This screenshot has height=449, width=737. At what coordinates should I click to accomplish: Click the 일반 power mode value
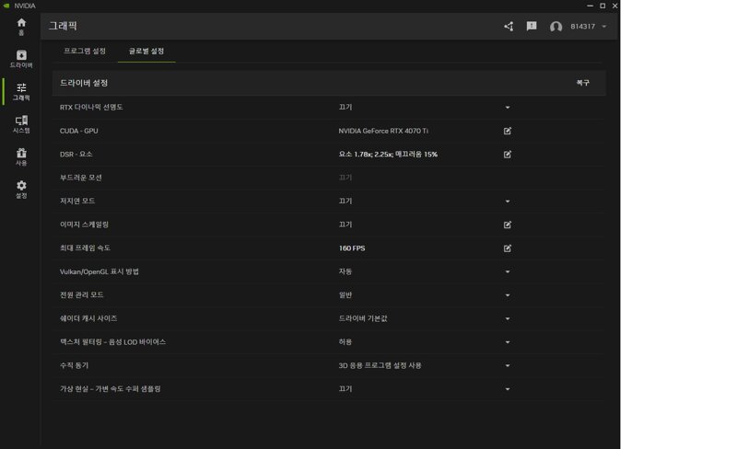coord(345,295)
